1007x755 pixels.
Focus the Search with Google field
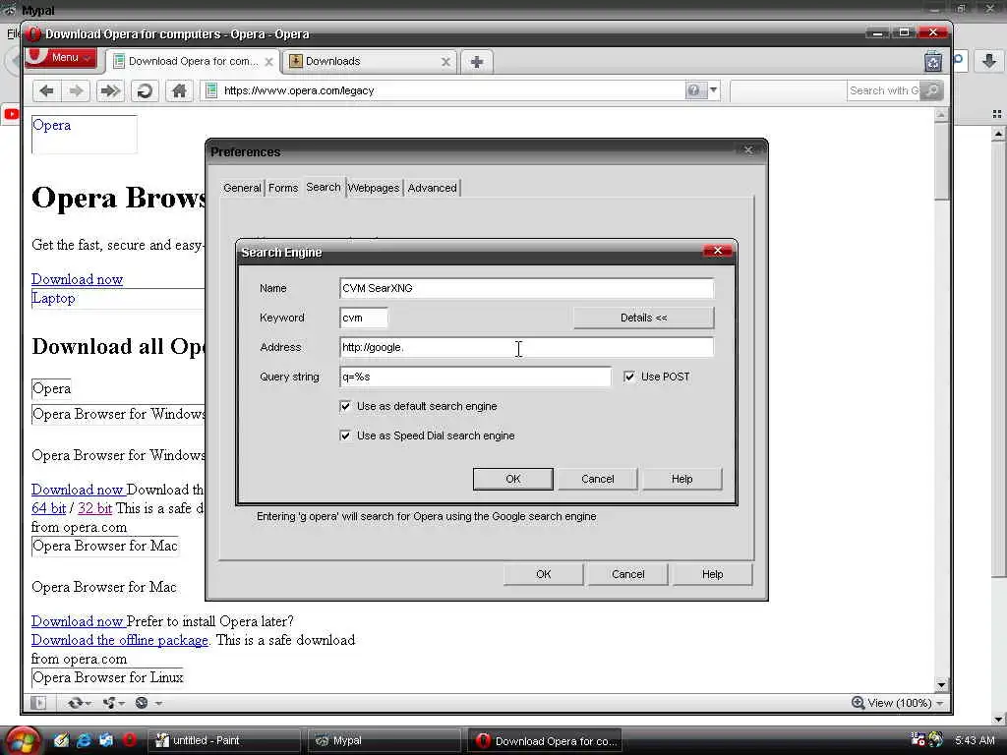coord(883,90)
